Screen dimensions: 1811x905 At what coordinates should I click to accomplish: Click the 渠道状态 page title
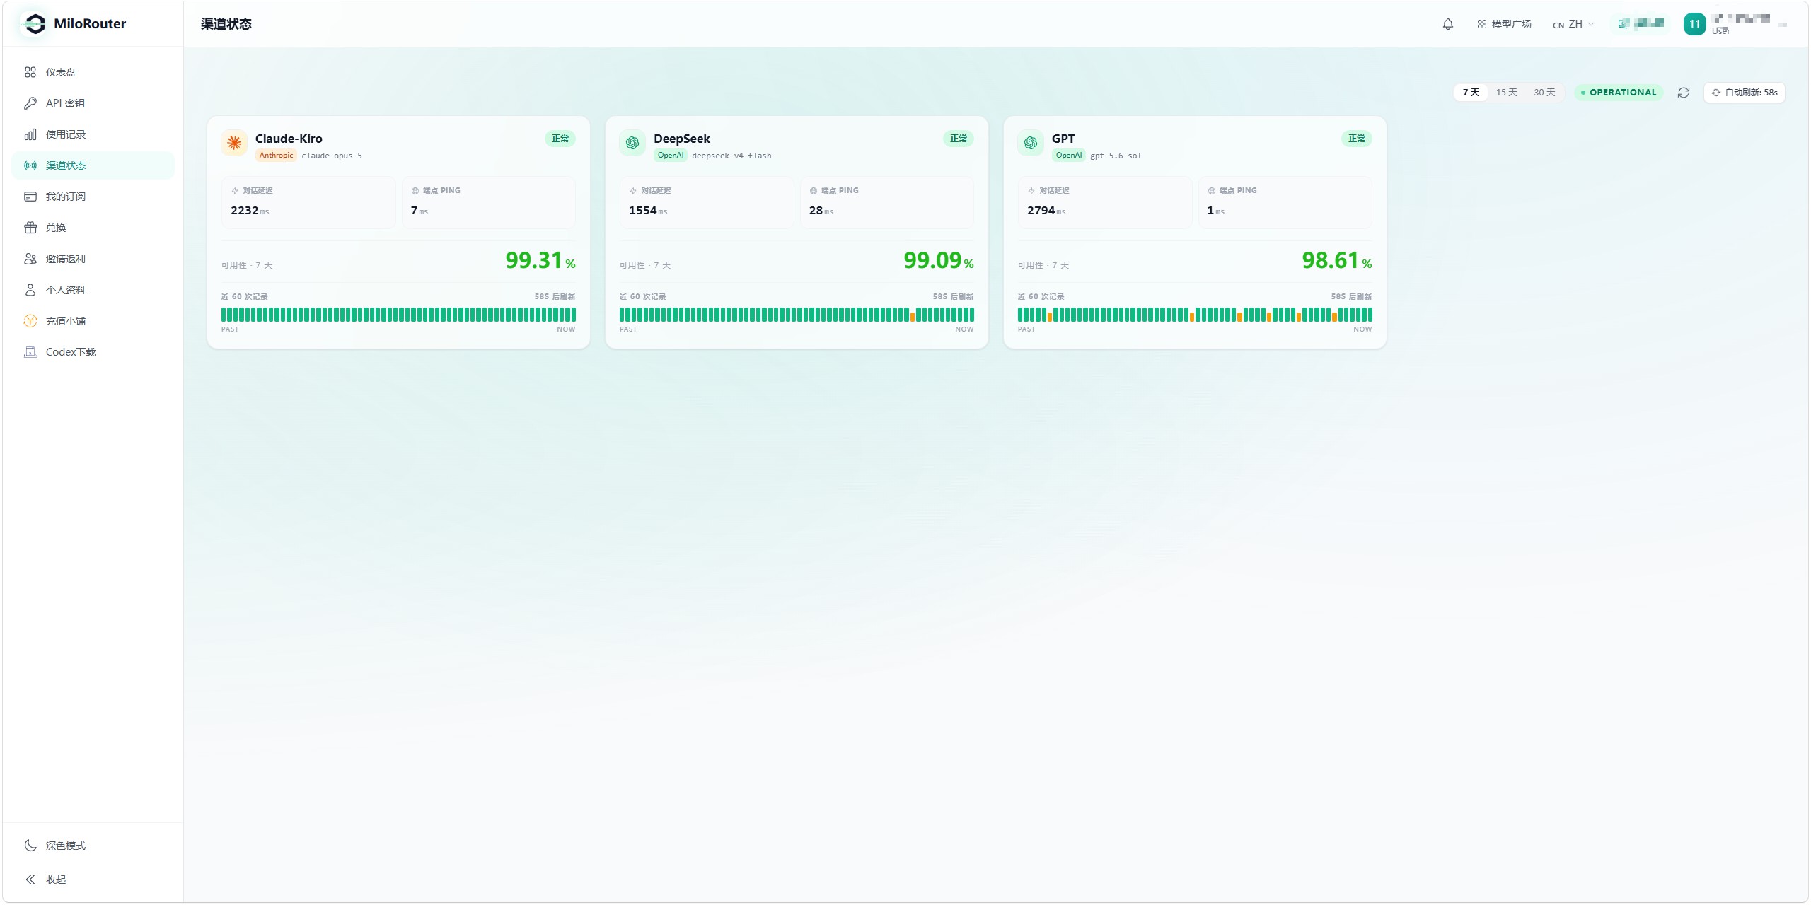[x=226, y=24]
